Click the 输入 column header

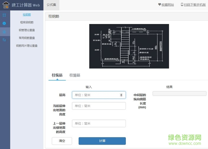[89, 87]
